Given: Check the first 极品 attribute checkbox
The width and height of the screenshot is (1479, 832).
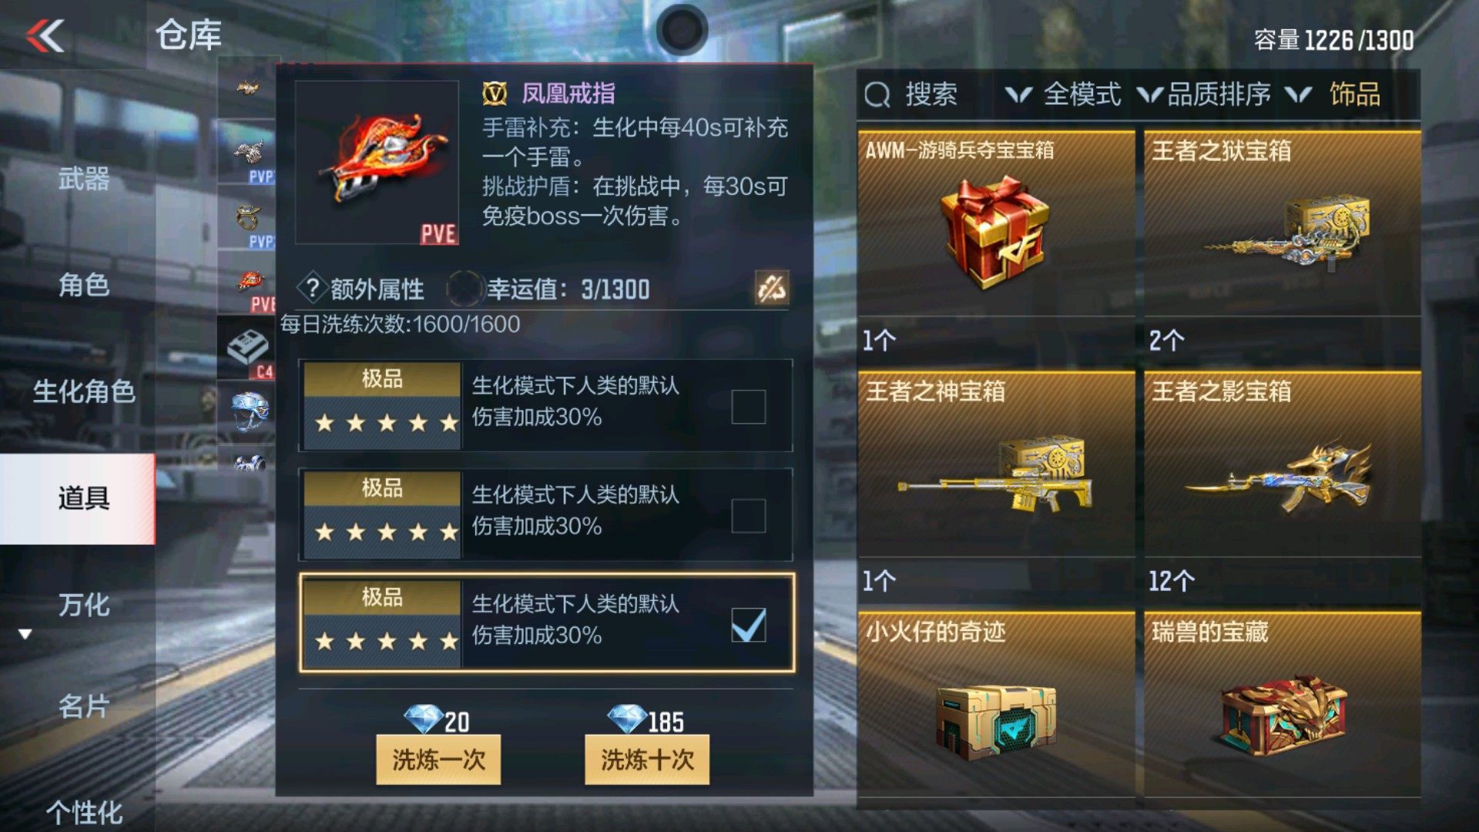Looking at the screenshot, I should (x=748, y=407).
